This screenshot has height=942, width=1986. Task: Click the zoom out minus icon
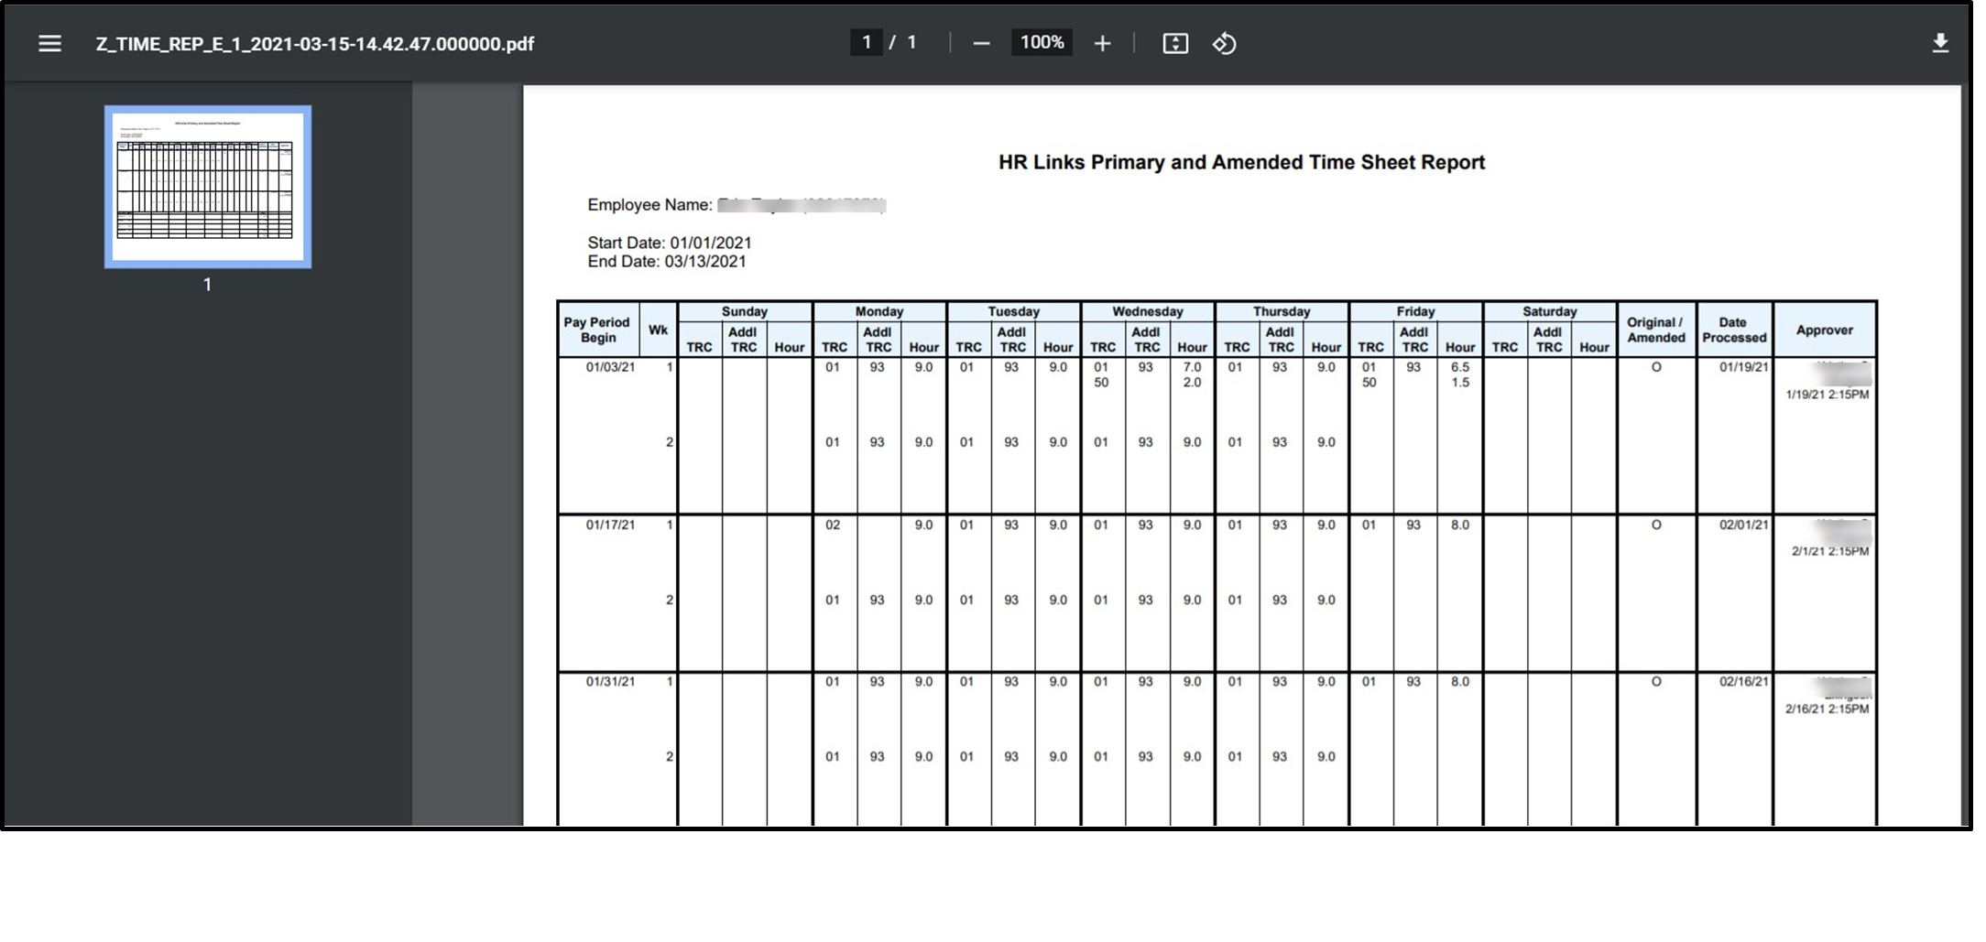click(981, 44)
